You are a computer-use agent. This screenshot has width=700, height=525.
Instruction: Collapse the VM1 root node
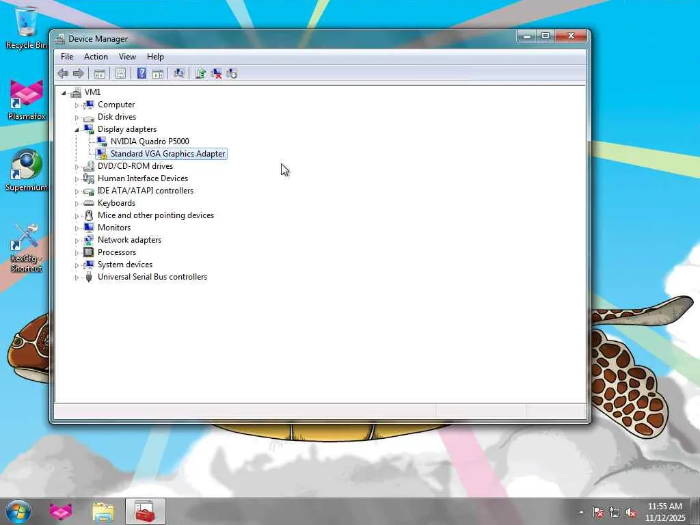pos(64,93)
